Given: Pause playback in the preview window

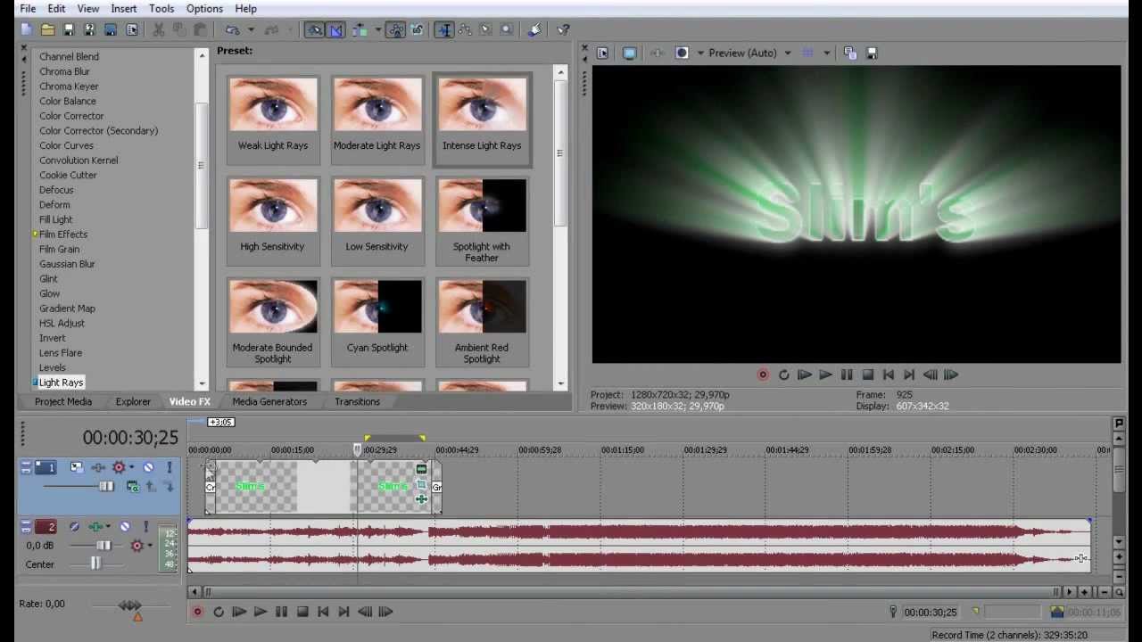Looking at the screenshot, I should 847,375.
